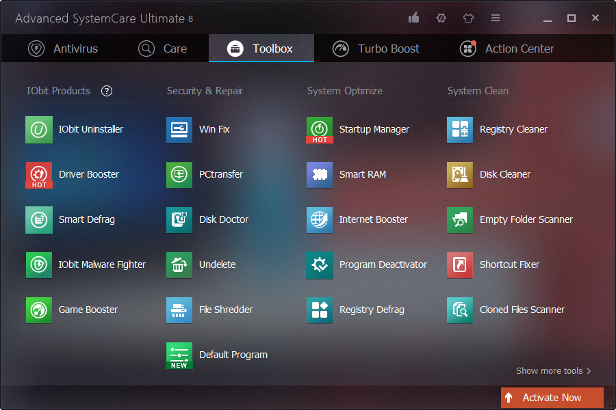Click the Smart Defrag tool icon
Image resolution: width=616 pixels, height=410 pixels.
(39, 220)
